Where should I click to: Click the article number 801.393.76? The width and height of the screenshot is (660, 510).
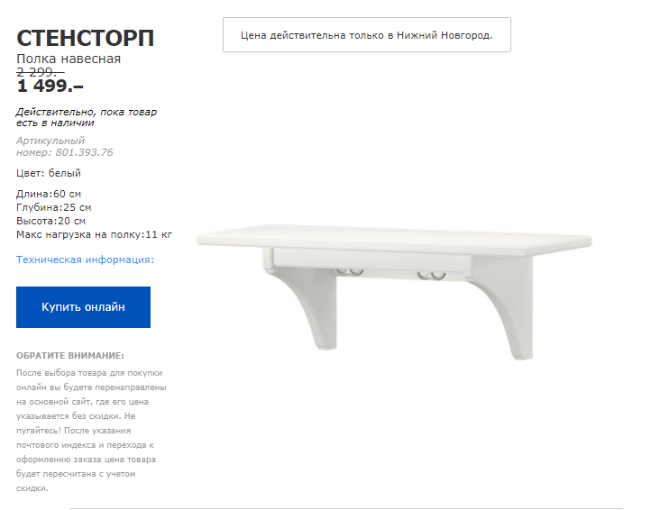click(84, 152)
